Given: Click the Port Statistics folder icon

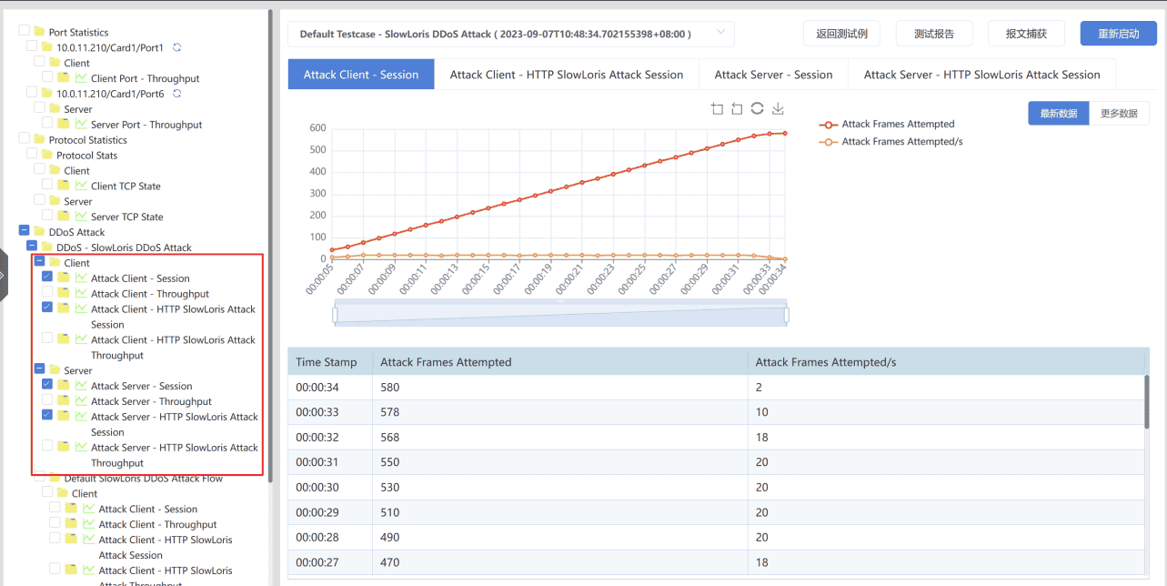Looking at the screenshot, I should coord(39,32).
